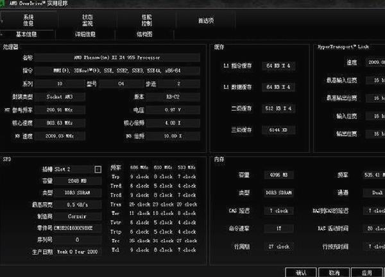The image size is (385, 277).
Task: Click the 应用 button
Action: [367, 273]
